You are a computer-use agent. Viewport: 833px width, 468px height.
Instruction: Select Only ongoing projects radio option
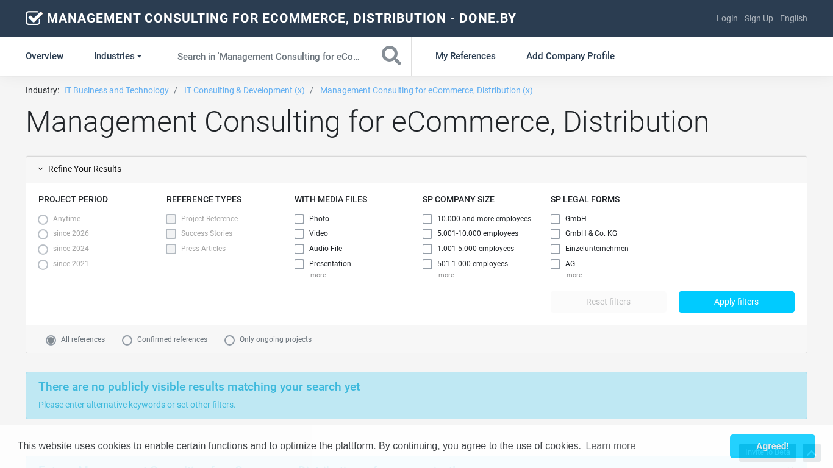click(x=229, y=340)
